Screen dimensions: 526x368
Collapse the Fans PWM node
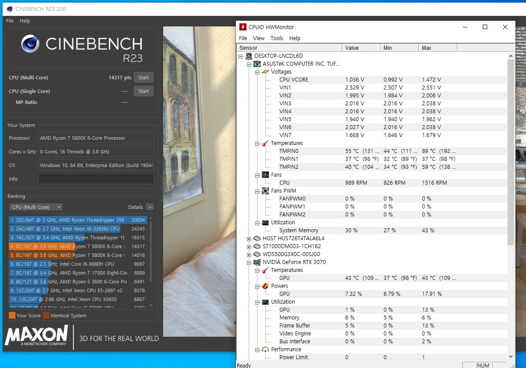pyautogui.click(x=257, y=192)
